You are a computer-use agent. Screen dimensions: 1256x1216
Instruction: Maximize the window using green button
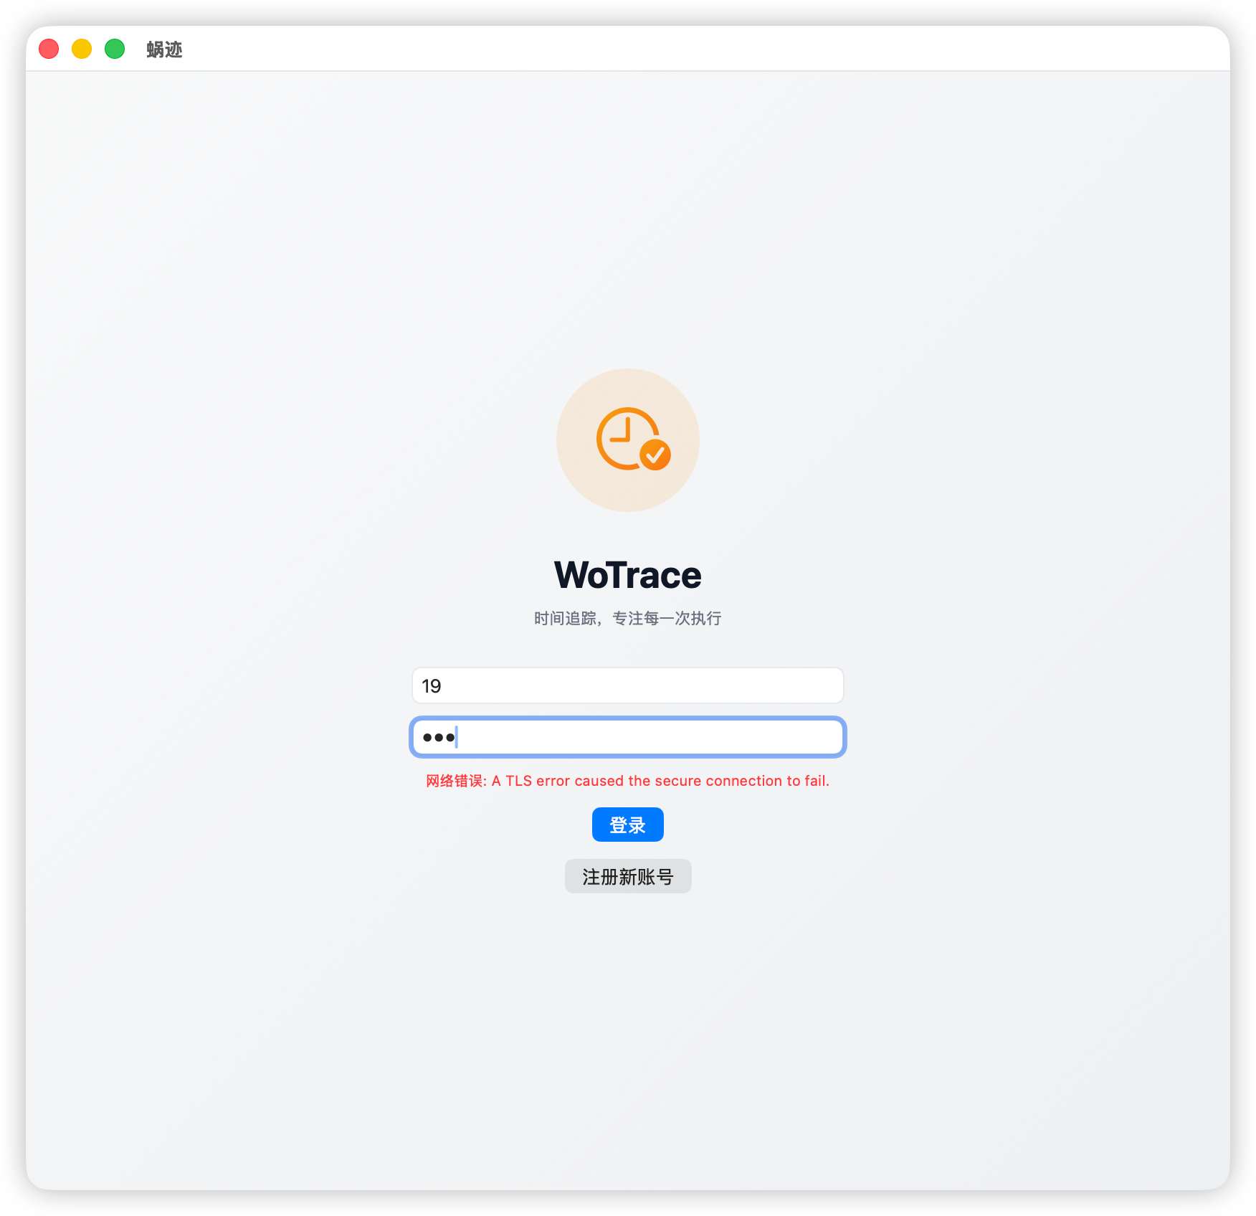[115, 49]
